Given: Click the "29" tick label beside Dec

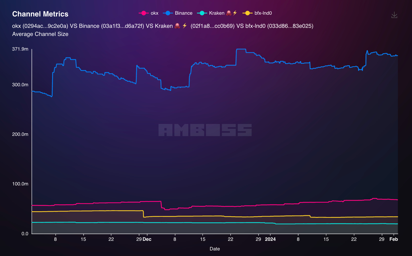Looking at the screenshot, I should 139,239.
